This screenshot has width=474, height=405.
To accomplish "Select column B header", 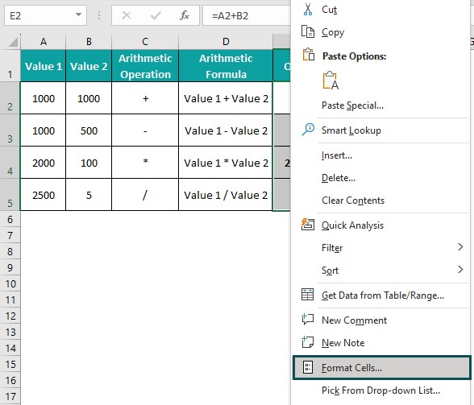I will [89, 42].
